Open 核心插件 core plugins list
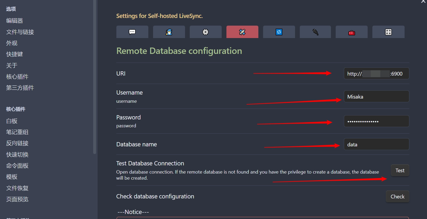The width and height of the screenshot is (427, 219). 17,77
